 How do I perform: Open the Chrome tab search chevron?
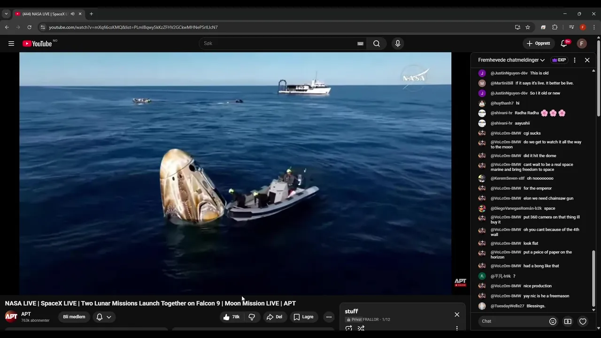point(6,14)
